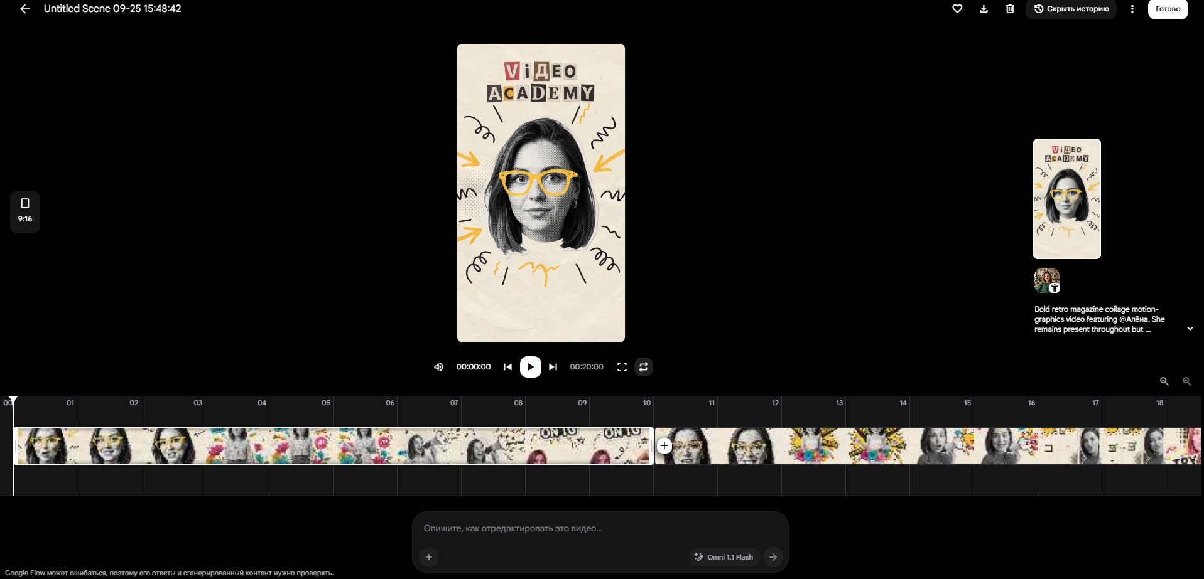Zoom in the timeline
1204x579 pixels.
(x=1186, y=381)
